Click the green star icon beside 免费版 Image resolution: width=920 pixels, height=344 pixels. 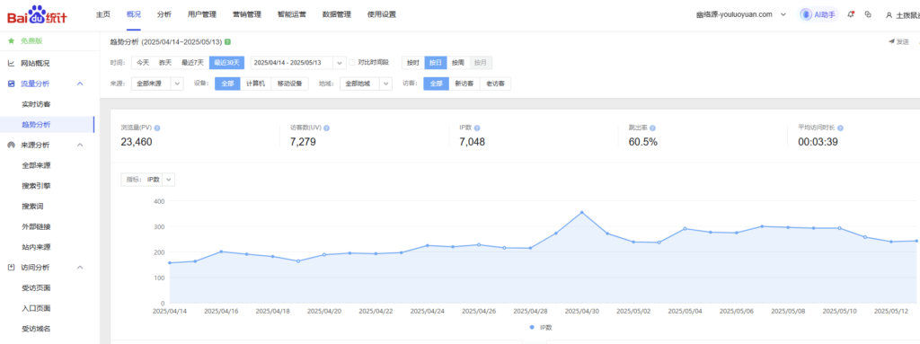pyautogui.click(x=11, y=41)
